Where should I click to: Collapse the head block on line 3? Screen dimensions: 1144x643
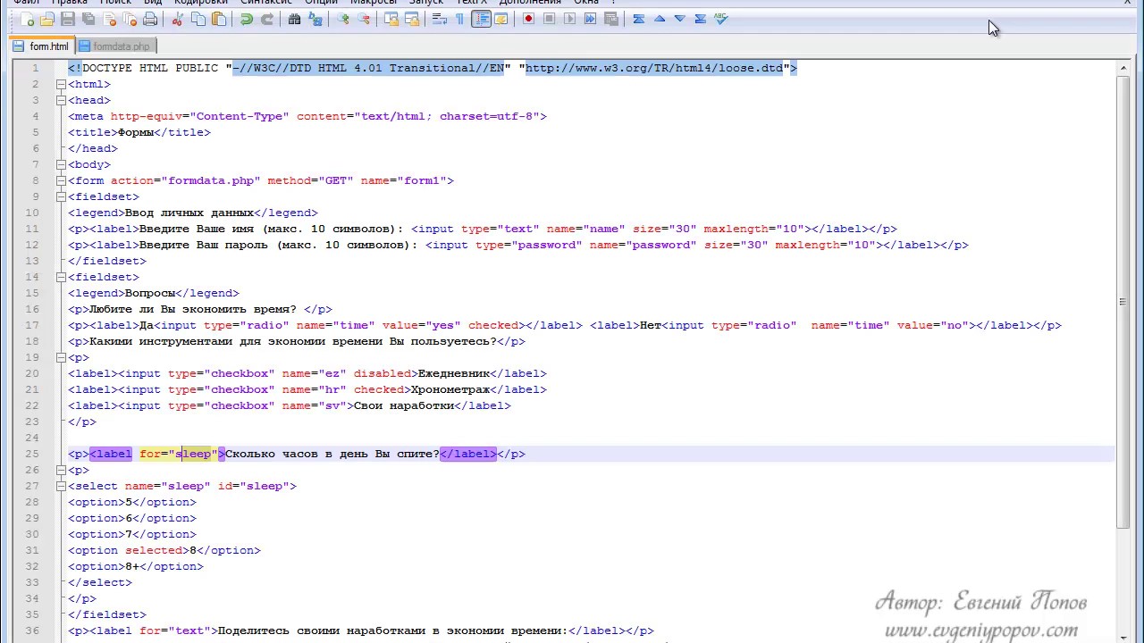click(x=61, y=100)
